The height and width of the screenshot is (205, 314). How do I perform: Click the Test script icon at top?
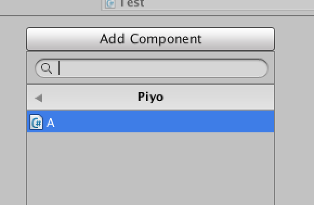pos(110,4)
